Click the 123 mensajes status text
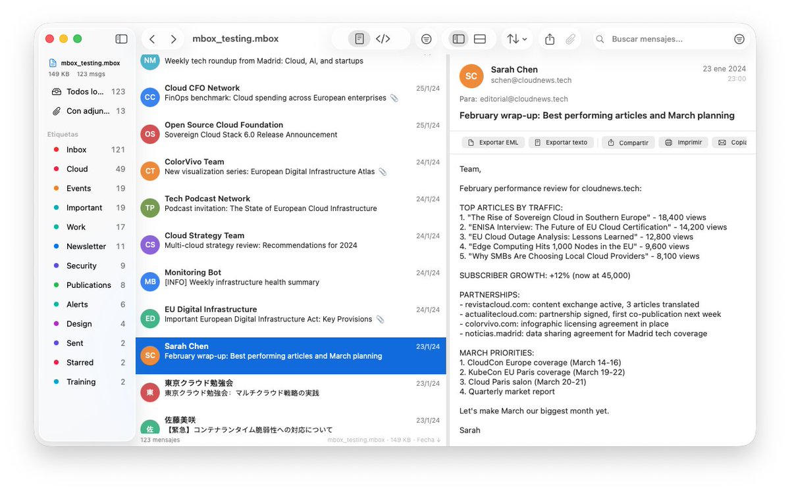This screenshot has height=491, width=790. 160,440
